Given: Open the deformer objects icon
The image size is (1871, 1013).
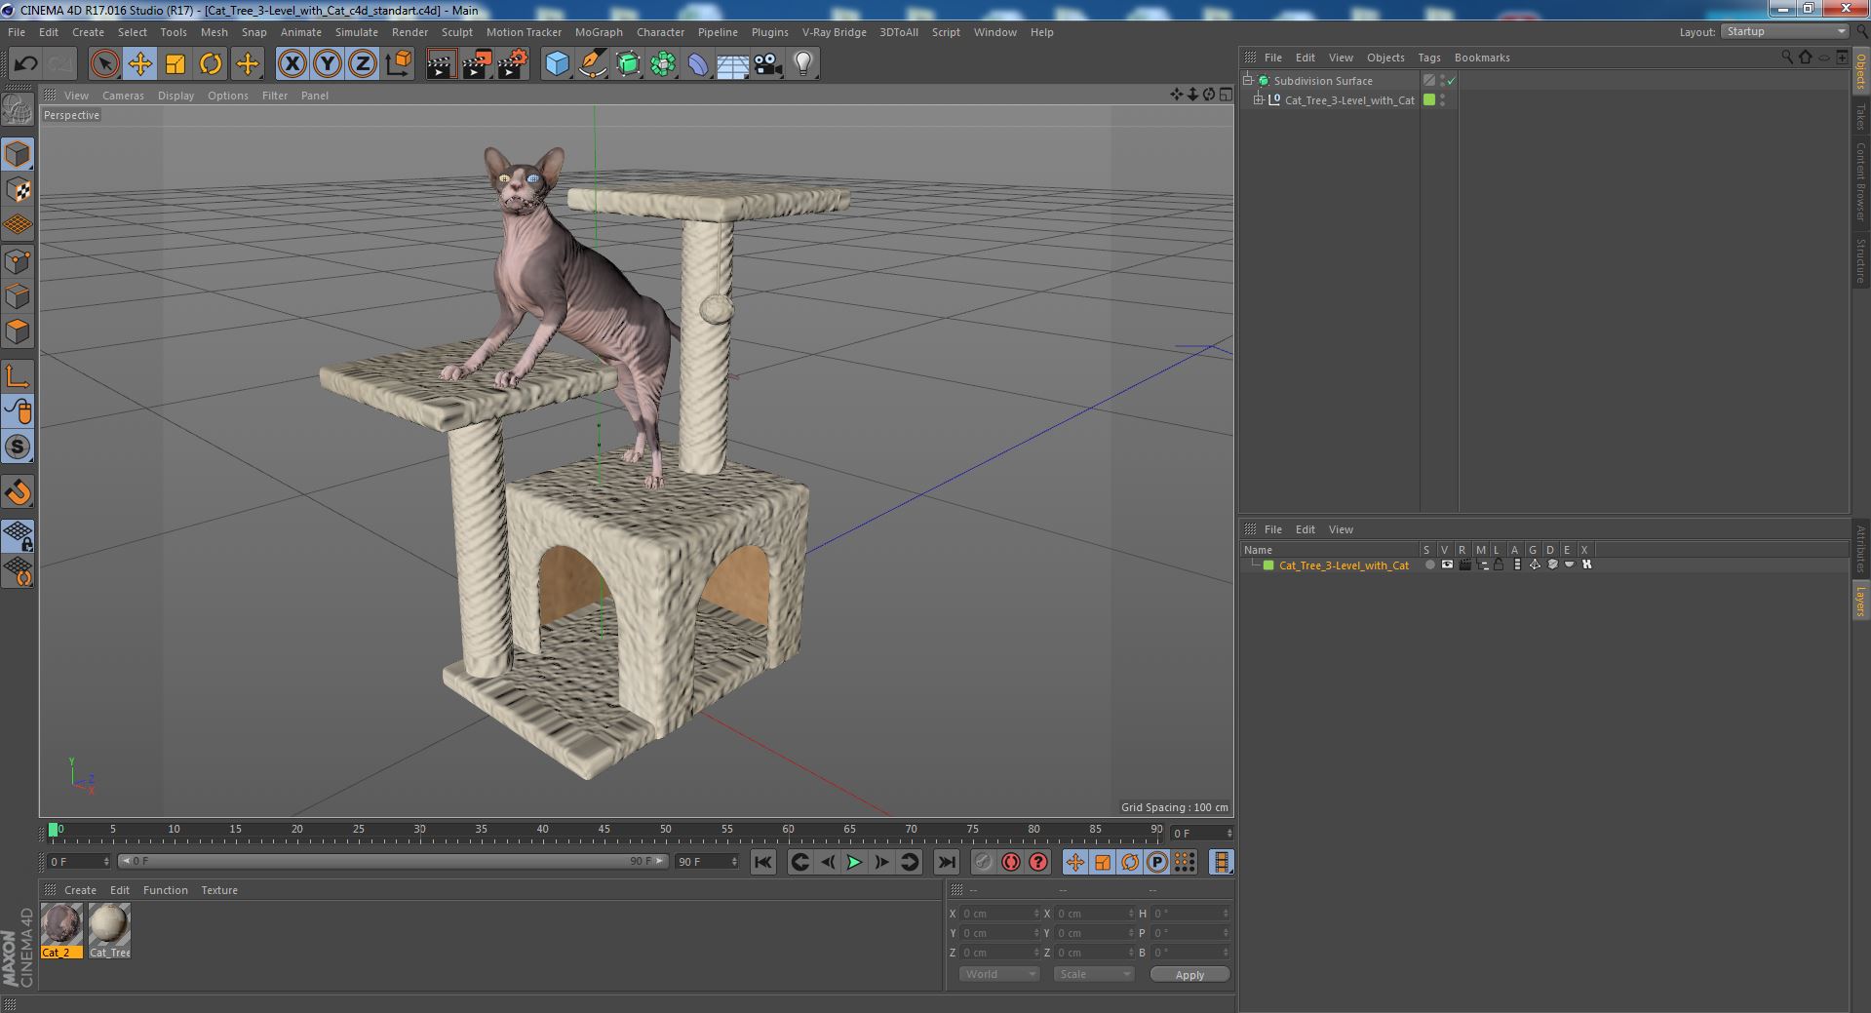Looking at the screenshot, I should point(698,64).
